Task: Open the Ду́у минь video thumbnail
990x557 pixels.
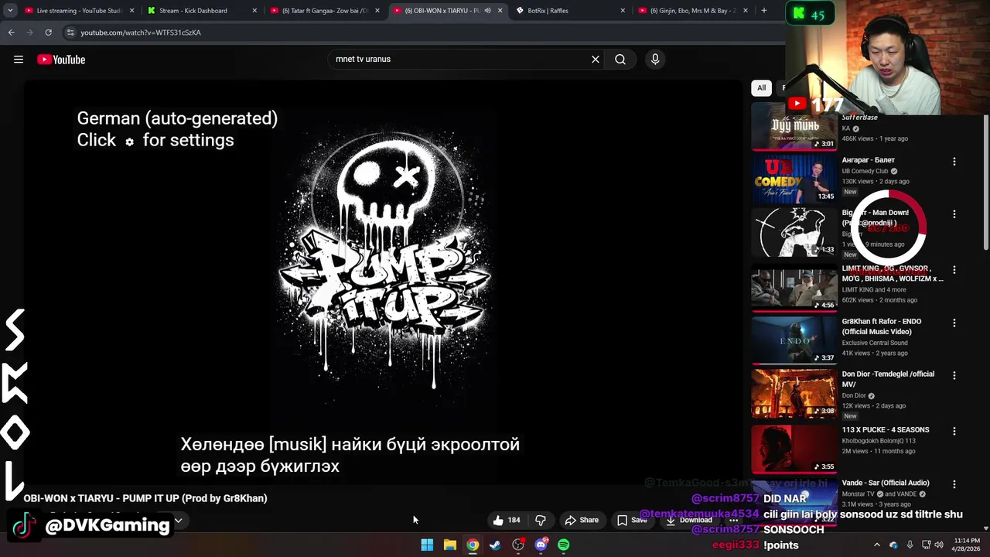Action: 794,128
